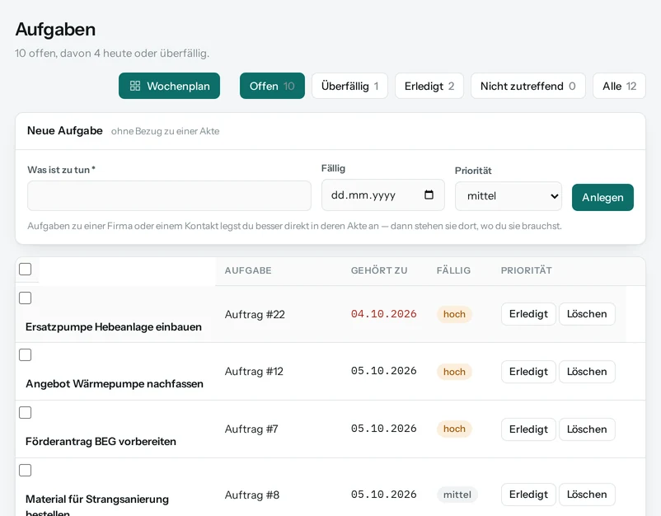Click the 'Auftrag #22' cell
The image size is (661, 516).
255,315
